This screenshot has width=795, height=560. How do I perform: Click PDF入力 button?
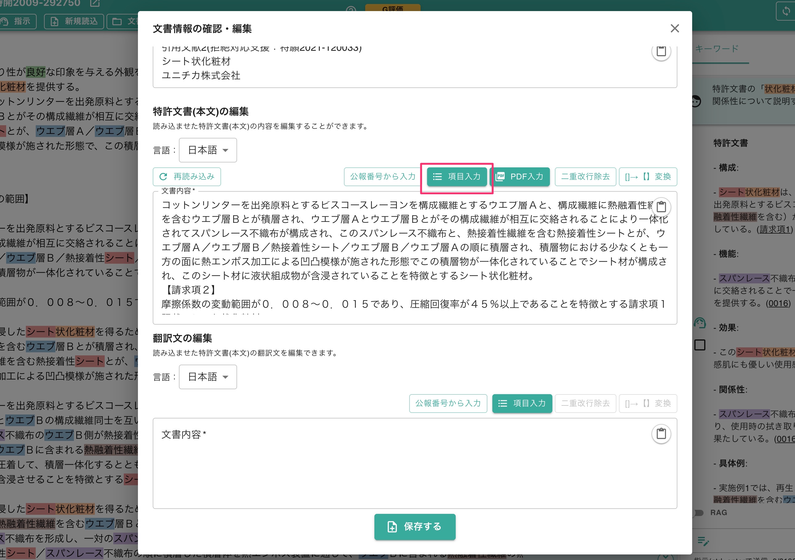tap(519, 177)
